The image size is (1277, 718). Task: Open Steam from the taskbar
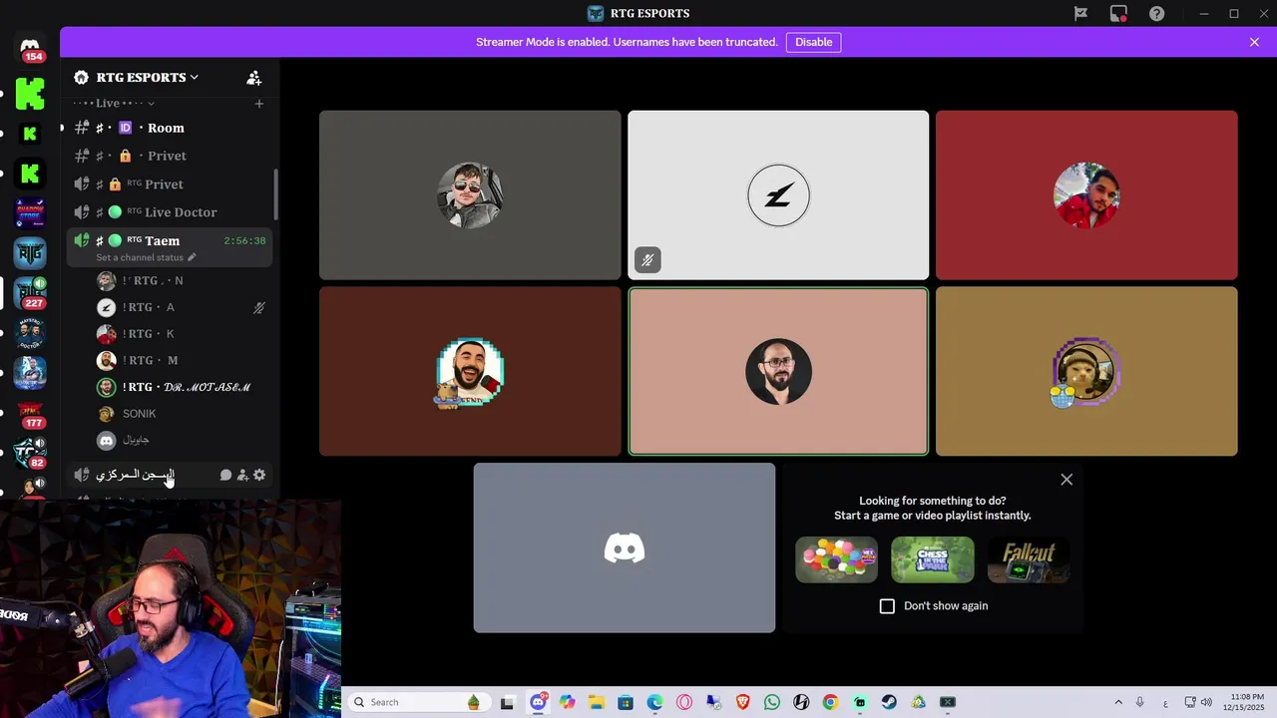[x=889, y=702]
